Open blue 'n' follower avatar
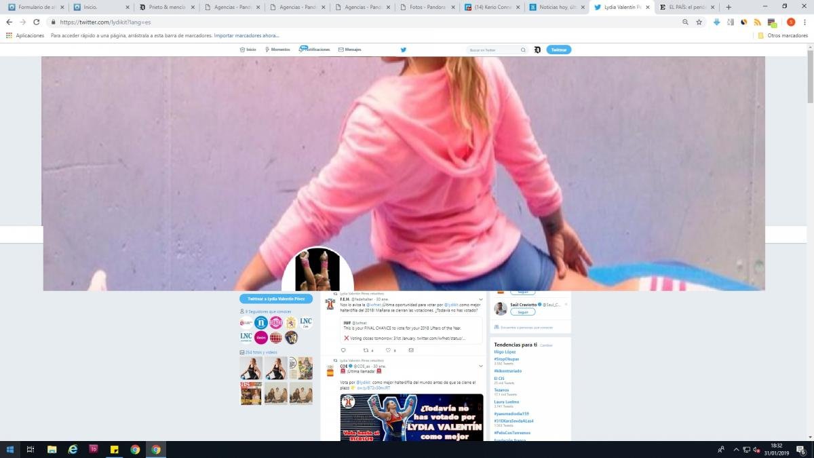Screen dimensions: 814x458 261,322
